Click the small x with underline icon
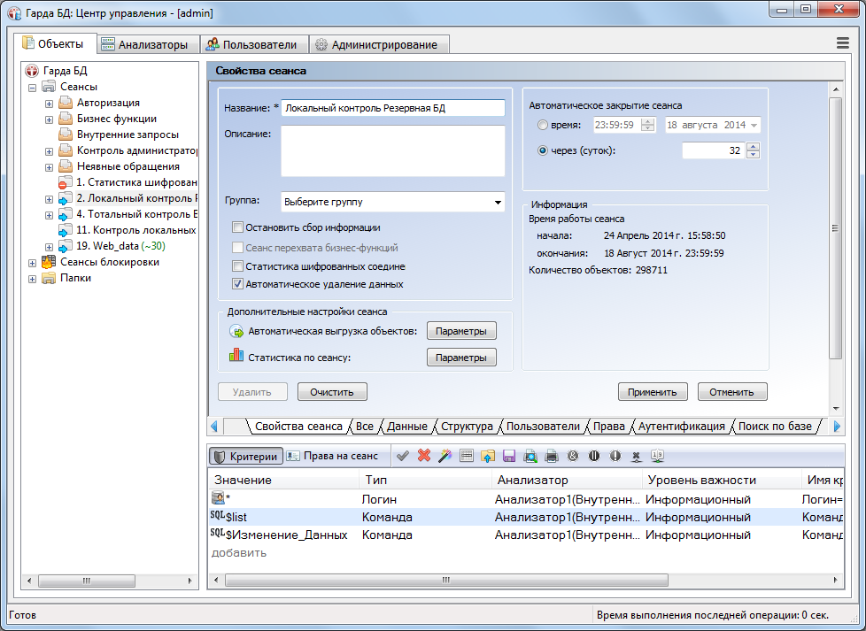Viewport: 866px width, 631px height. (637, 457)
